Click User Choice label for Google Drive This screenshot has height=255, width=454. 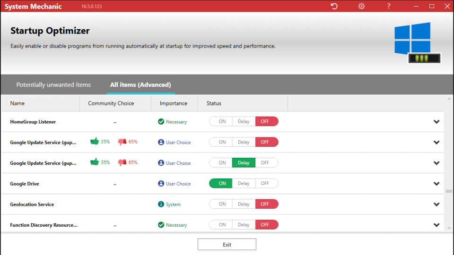[x=178, y=184]
